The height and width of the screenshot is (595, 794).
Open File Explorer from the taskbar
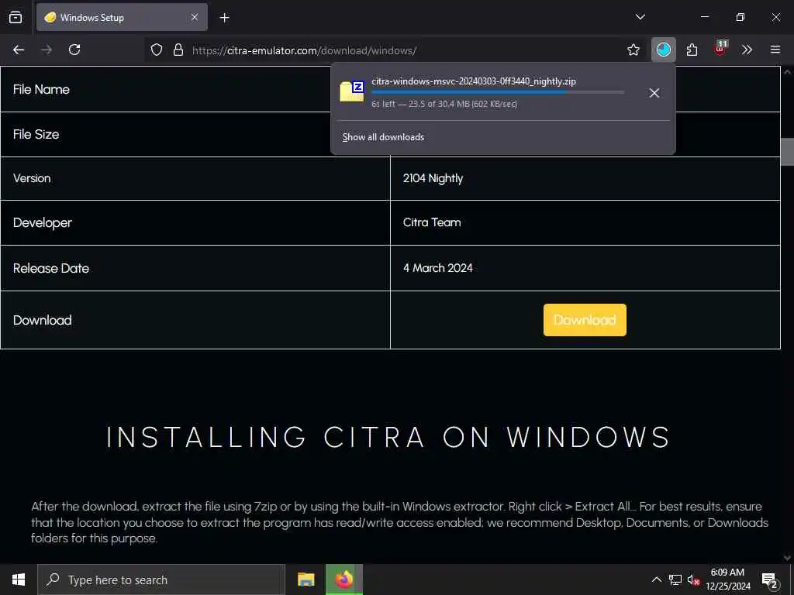pyautogui.click(x=306, y=580)
